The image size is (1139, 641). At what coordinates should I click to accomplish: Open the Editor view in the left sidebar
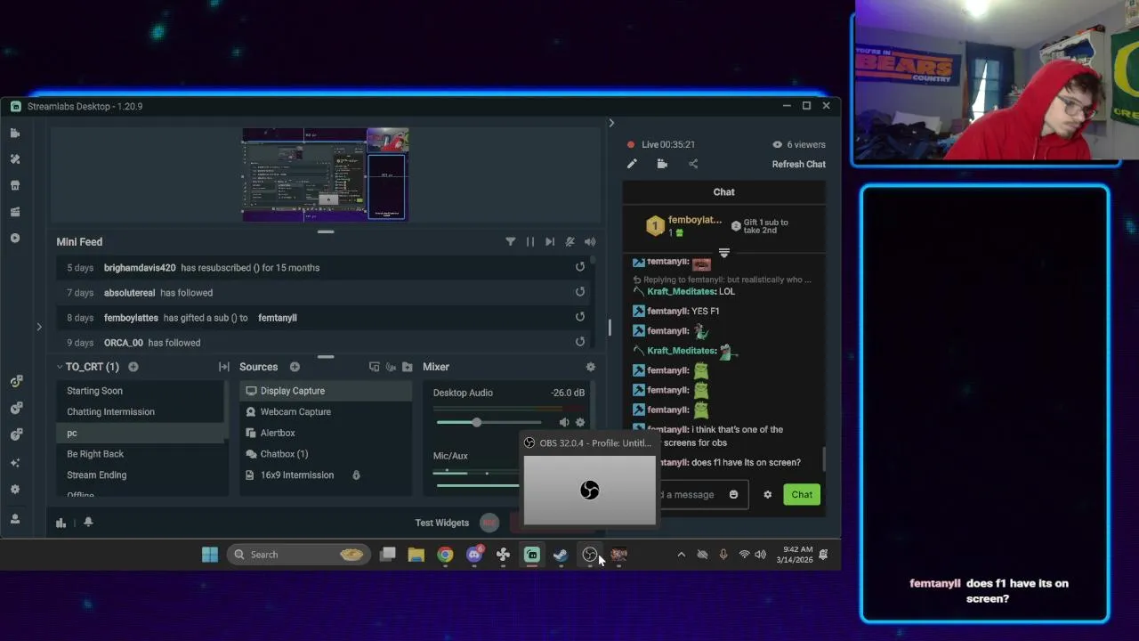[x=15, y=133]
